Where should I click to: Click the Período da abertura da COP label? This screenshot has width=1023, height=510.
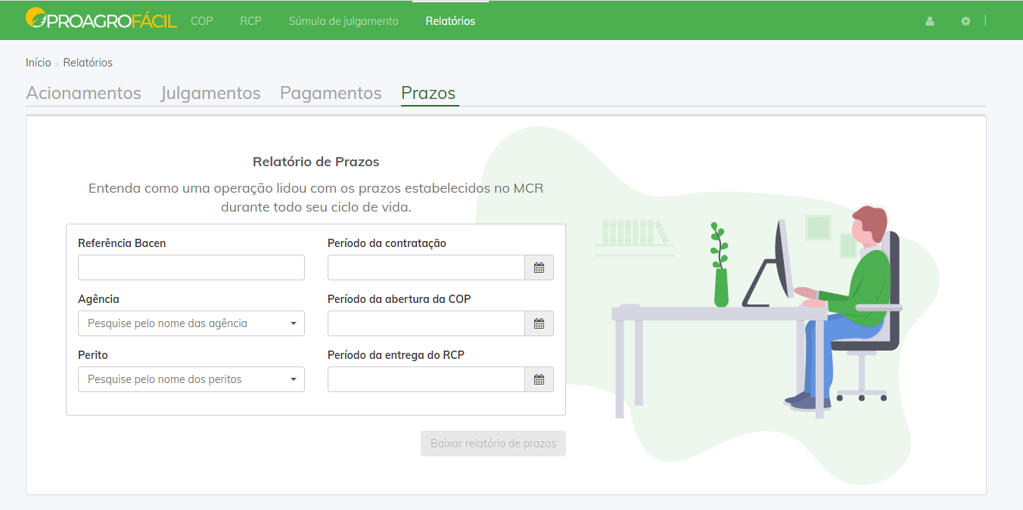point(399,299)
